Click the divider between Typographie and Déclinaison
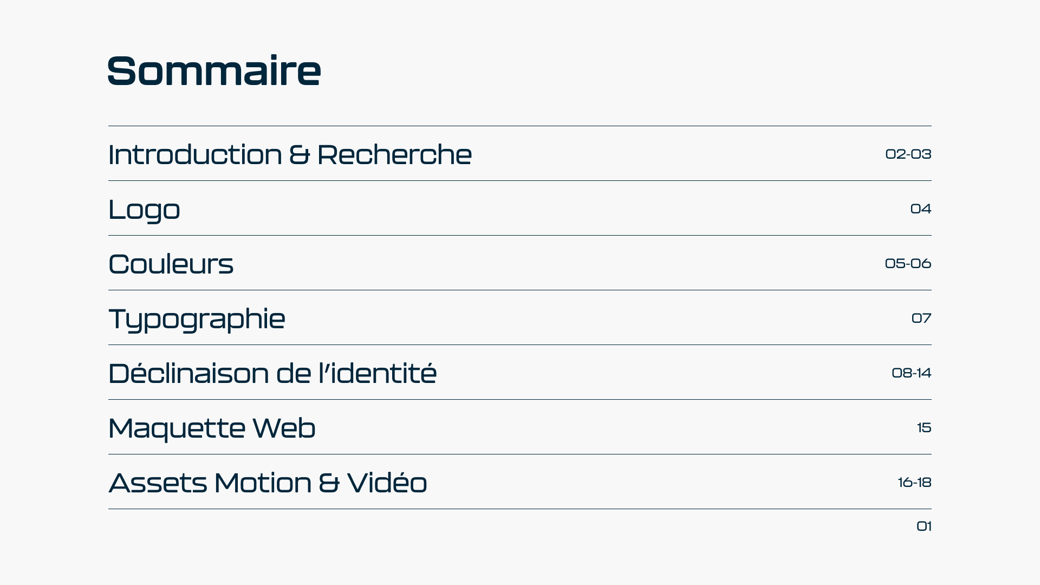 pyautogui.click(x=520, y=344)
